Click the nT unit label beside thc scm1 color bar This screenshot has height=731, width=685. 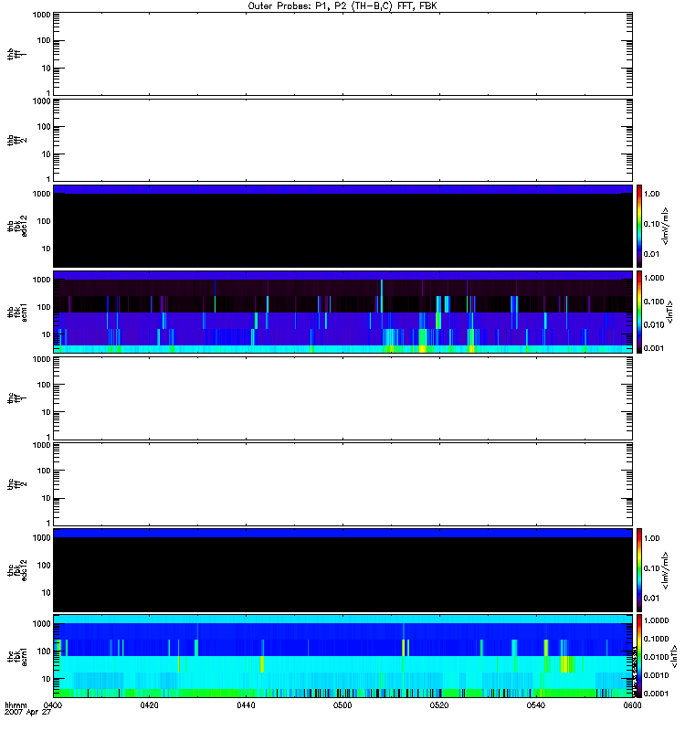(674, 656)
